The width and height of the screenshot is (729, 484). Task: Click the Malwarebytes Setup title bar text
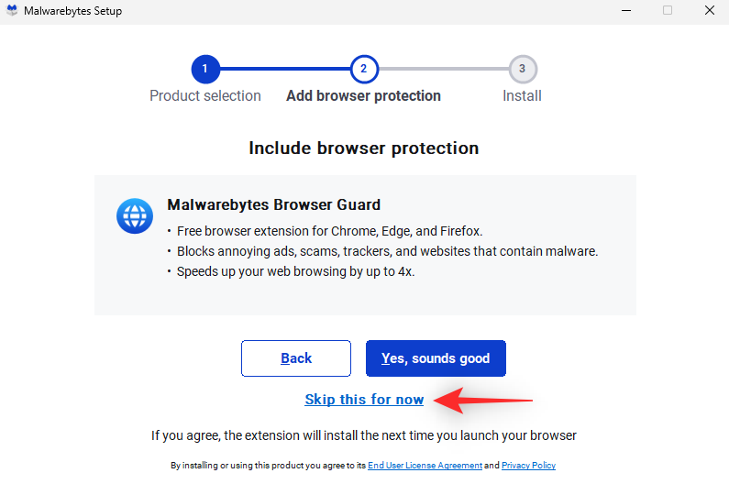click(72, 11)
